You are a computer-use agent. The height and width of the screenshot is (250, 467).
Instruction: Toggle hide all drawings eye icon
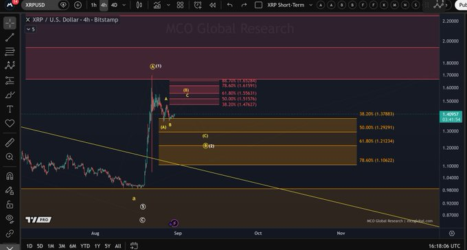tap(10, 218)
